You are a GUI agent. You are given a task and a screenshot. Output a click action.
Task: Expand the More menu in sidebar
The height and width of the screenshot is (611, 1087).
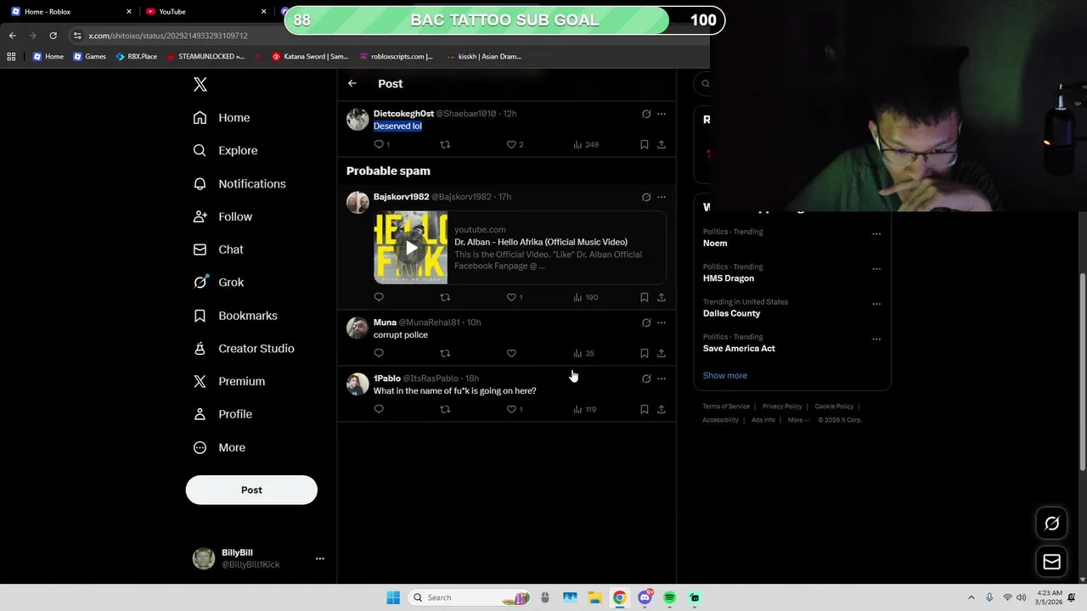[x=219, y=447]
